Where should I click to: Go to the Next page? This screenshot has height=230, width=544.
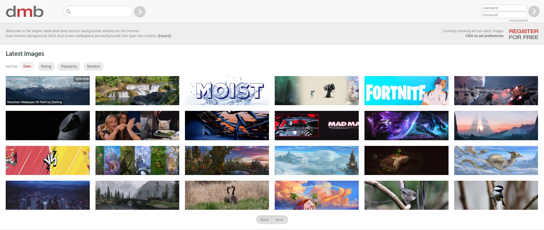280,220
